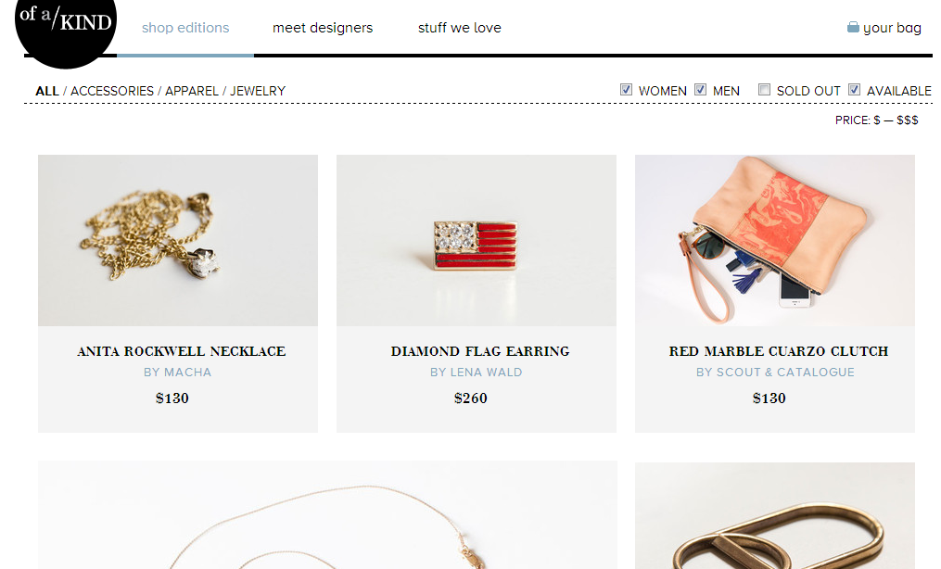Image resolution: width=941 pixels, height=569 pixels.
Task: Open the stuff we love section
Action: (x=460, y=28)
